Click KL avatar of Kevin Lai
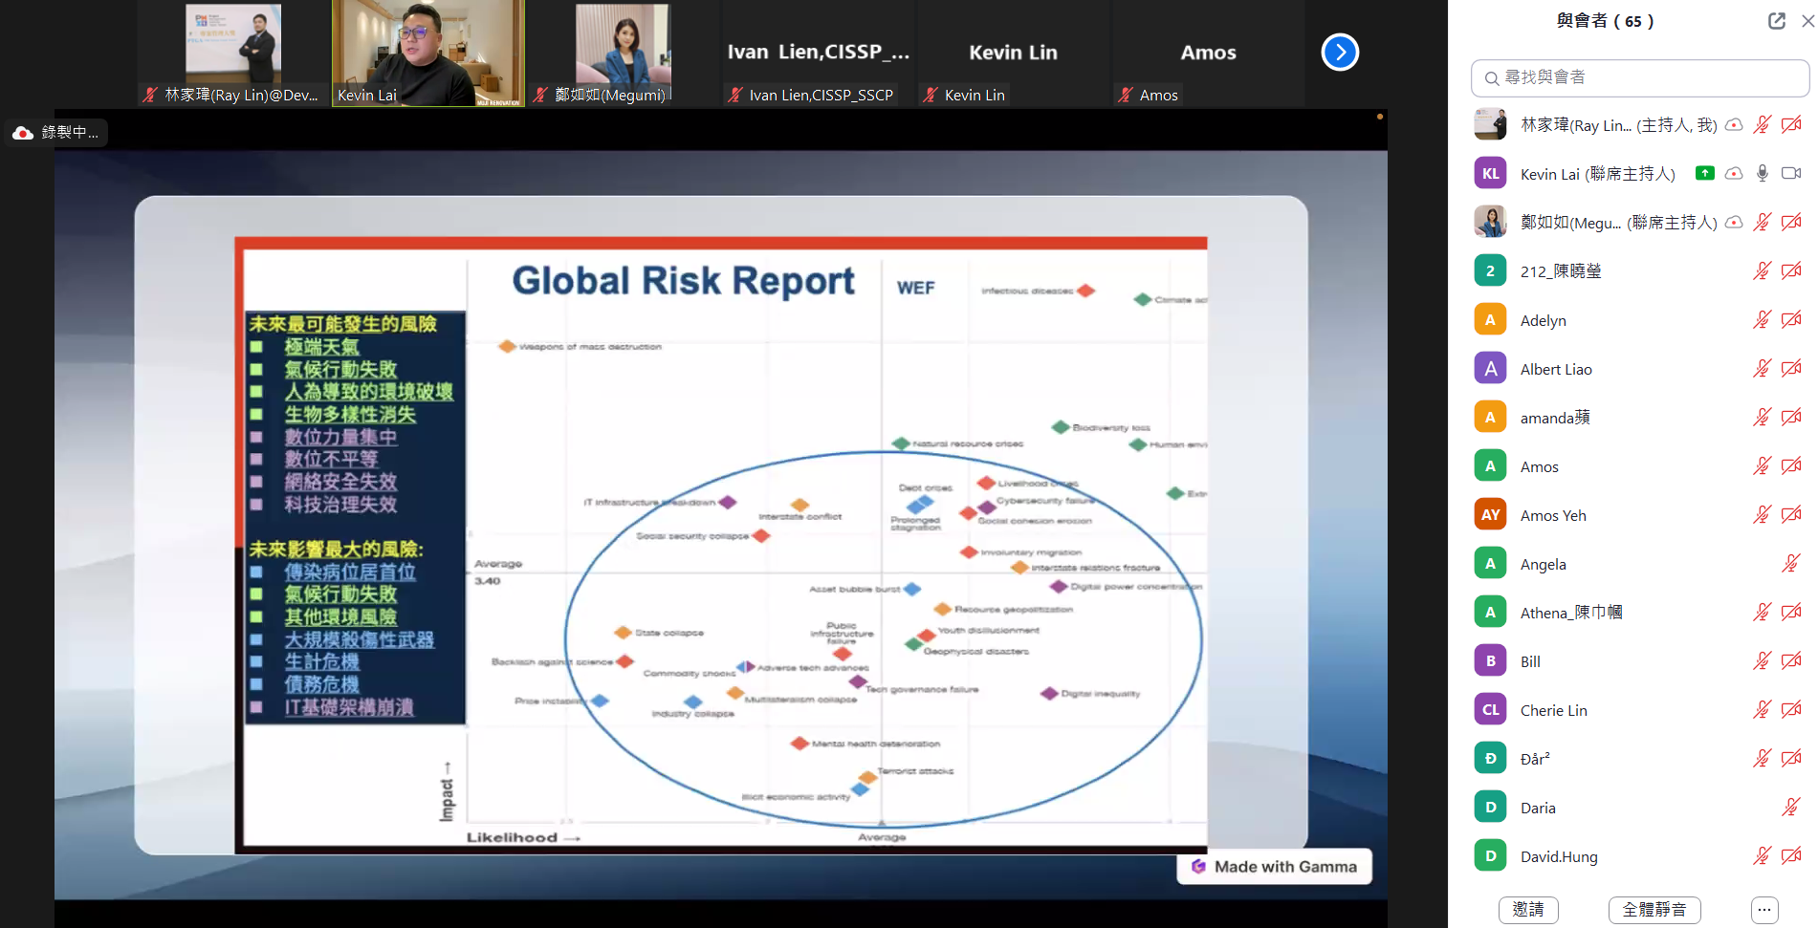 click(1490, 174)
